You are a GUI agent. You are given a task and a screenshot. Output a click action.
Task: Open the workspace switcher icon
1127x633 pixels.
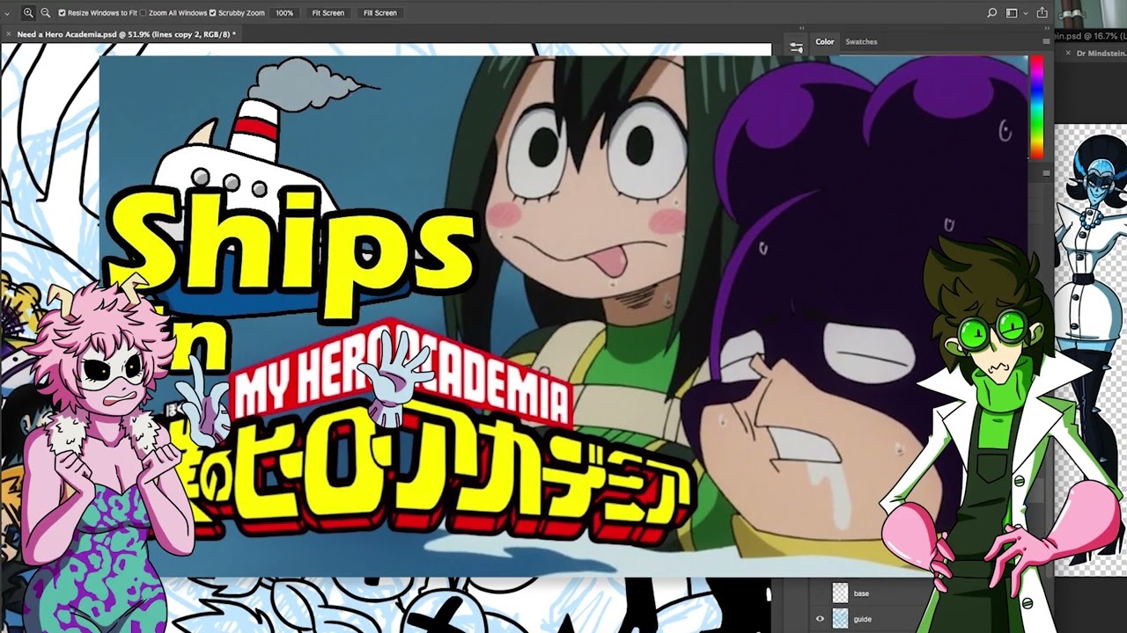coord(1012,13)
